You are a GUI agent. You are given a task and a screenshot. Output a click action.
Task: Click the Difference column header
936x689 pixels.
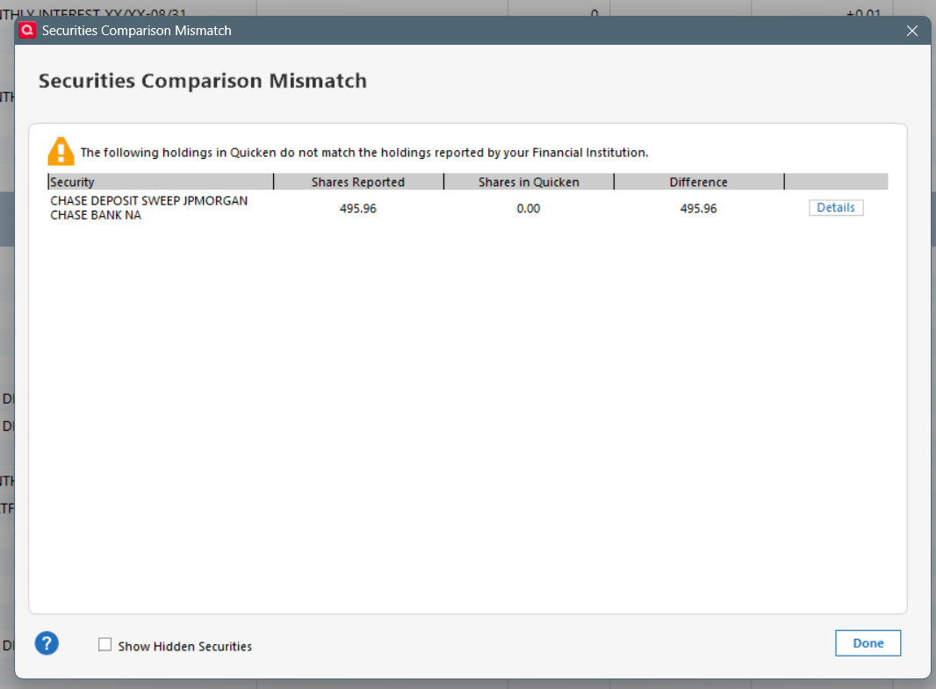698,182
